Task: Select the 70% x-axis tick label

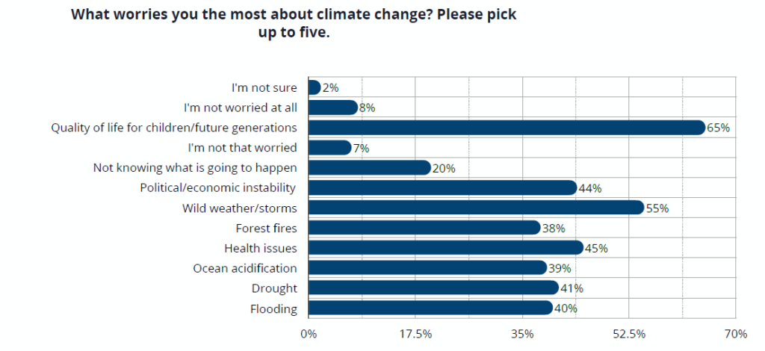Action: click(x=735, y=333)
